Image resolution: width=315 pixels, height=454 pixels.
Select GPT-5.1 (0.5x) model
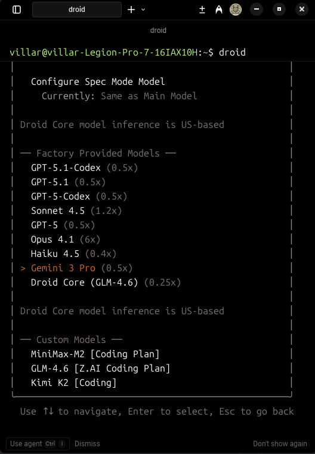point(68,182)
